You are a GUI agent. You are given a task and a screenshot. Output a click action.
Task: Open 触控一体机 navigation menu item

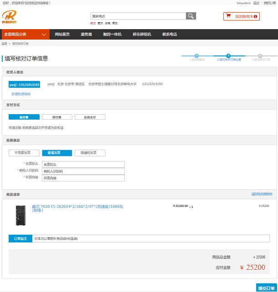[112, 34]
